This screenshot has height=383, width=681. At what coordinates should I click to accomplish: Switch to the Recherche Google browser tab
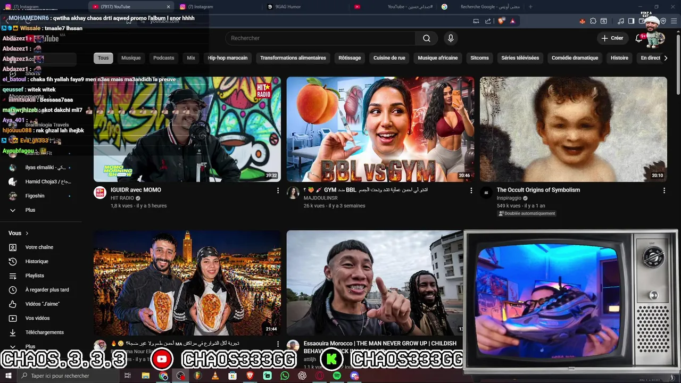(x=483, y=6)
